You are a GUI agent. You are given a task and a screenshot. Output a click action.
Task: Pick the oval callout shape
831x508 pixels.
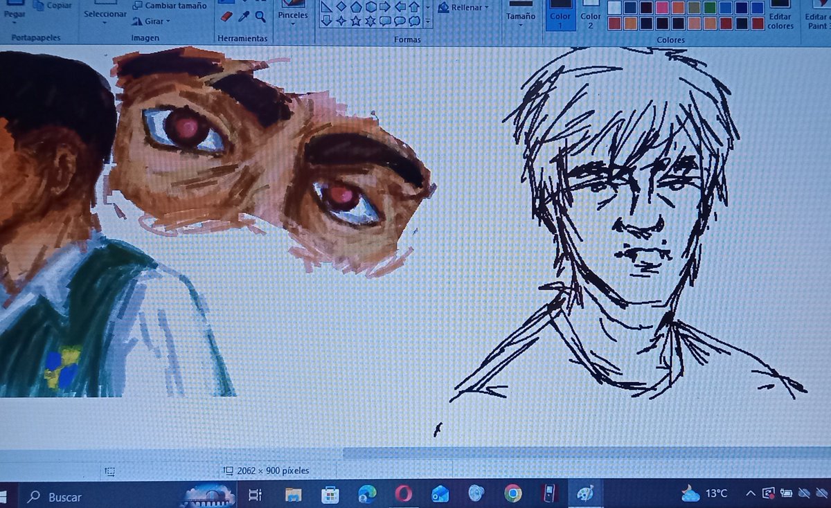[400, 21]
